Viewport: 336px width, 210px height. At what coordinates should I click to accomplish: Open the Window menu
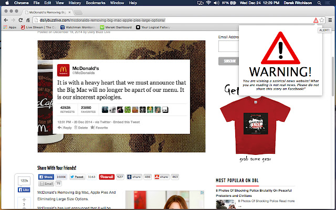click(x=117, y=3)
